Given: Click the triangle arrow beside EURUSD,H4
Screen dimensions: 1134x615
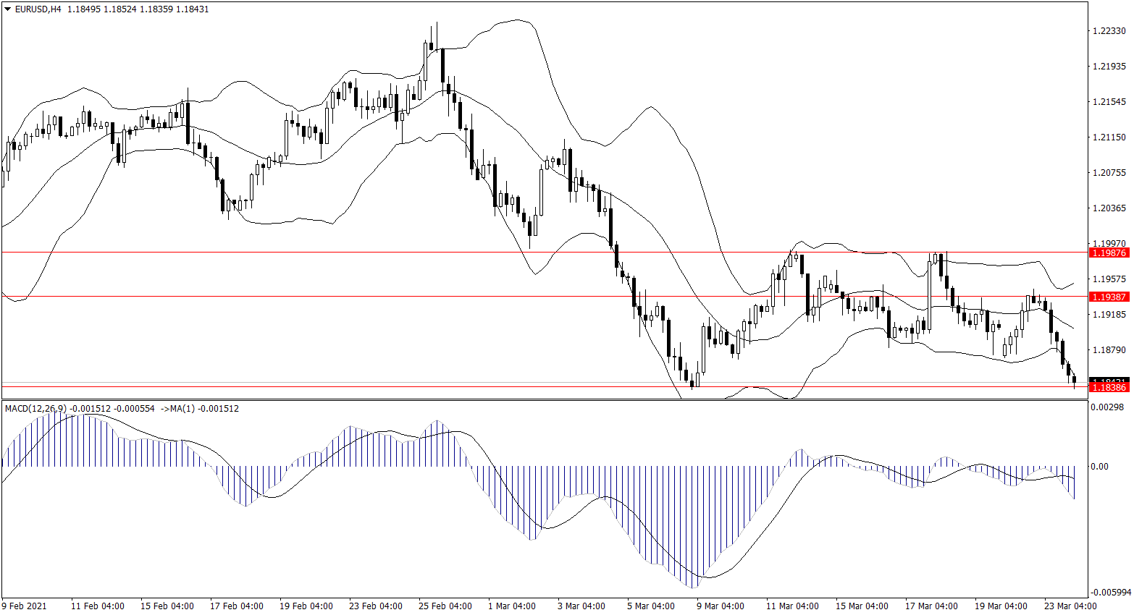Looking at the screenshot, I should point(7,9).
